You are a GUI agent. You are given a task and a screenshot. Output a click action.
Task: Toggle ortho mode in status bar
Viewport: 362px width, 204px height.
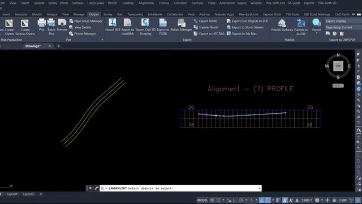[x=235, y=200]
